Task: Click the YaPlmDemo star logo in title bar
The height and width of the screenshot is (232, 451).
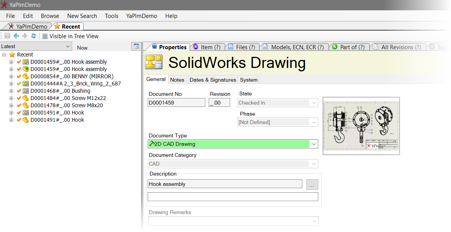Action: pos(4,5)
